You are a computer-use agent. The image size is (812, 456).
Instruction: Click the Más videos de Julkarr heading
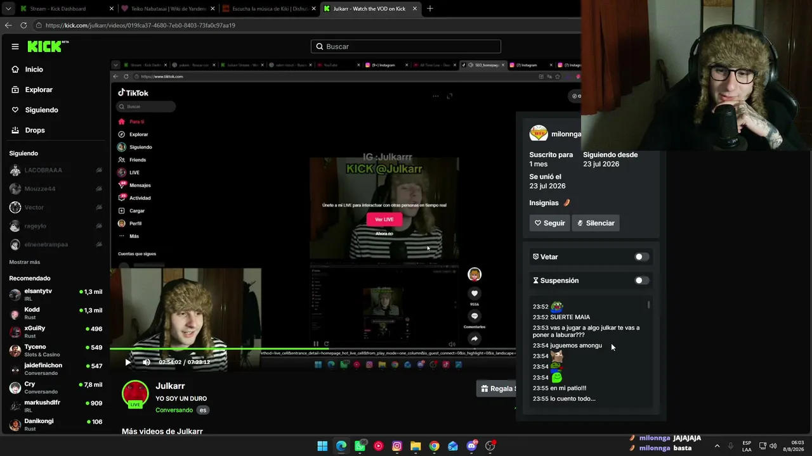click(x=162, y=431)
